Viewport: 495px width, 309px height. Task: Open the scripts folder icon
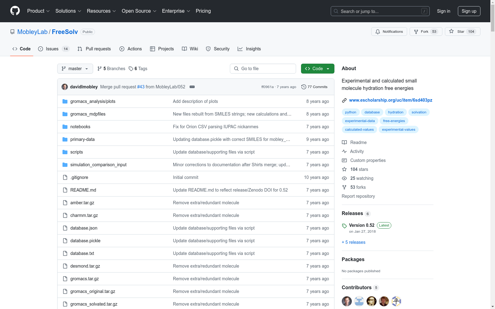click(65, 152)
